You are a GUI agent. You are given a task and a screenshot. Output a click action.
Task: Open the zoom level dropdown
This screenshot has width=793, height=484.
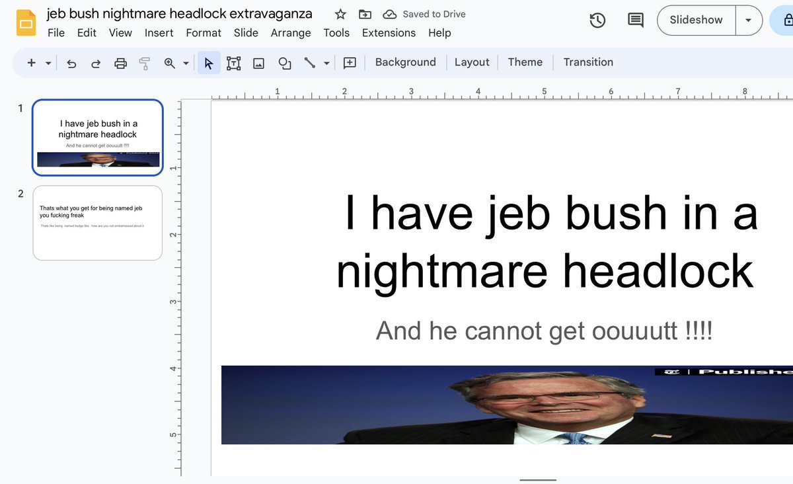(185, 62)
